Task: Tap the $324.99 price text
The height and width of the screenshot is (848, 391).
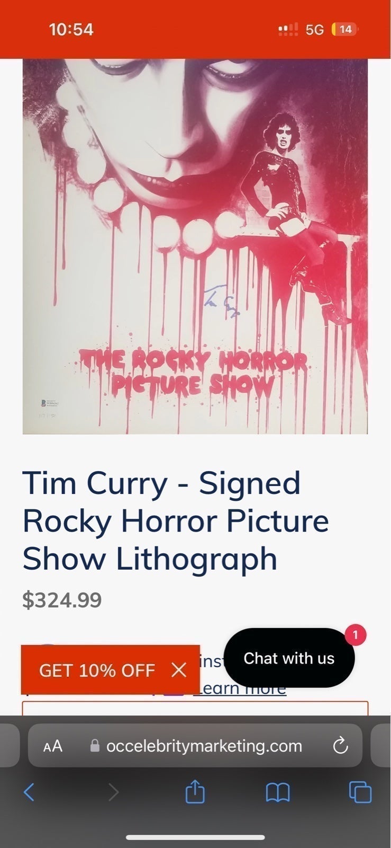Action: click(62, 600)
